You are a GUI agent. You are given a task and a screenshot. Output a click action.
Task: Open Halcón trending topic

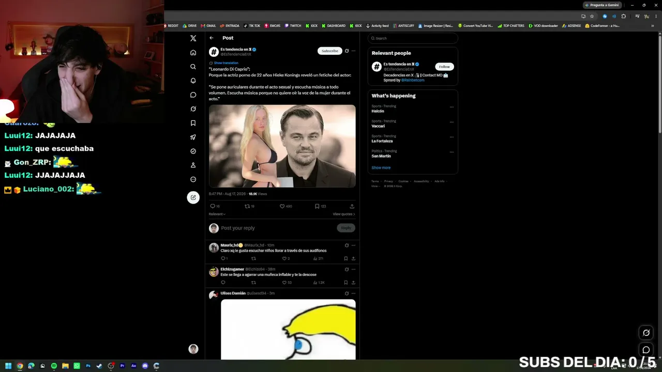tap(378, 111)
